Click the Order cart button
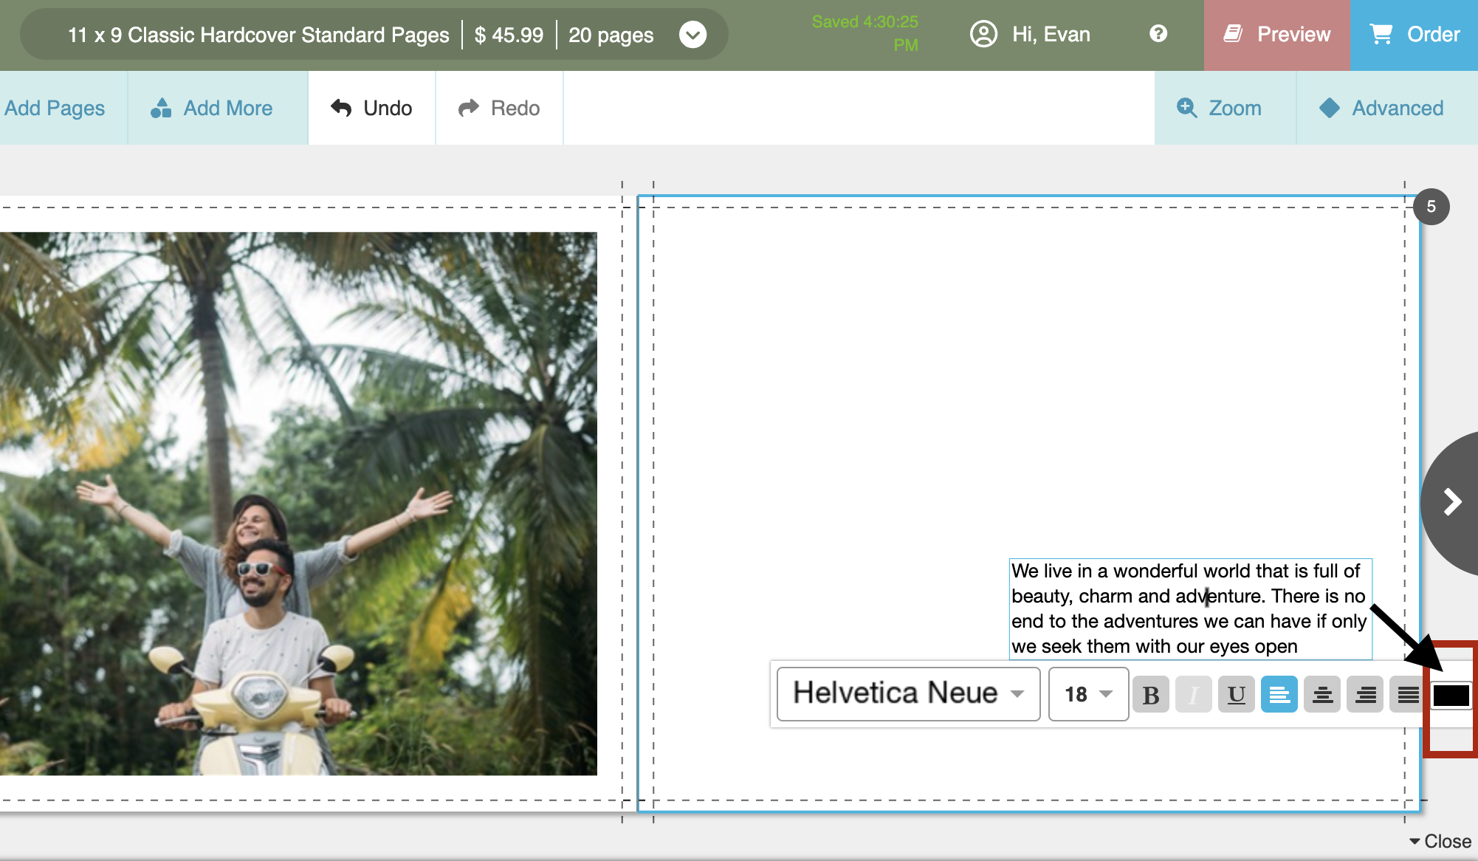 click(x=1415, y=35)
